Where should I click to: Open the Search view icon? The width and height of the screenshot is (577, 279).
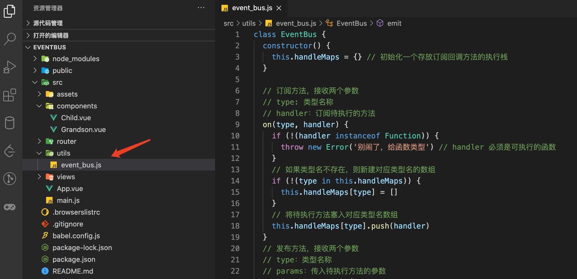click(x=10, y=39)
